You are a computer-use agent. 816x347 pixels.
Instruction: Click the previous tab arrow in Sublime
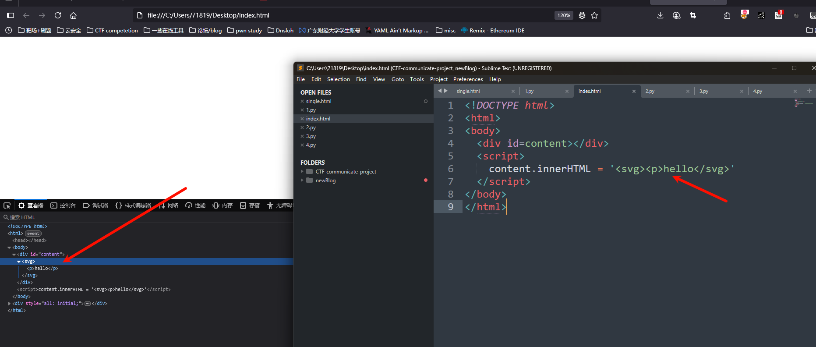click(x=440, y=91)
